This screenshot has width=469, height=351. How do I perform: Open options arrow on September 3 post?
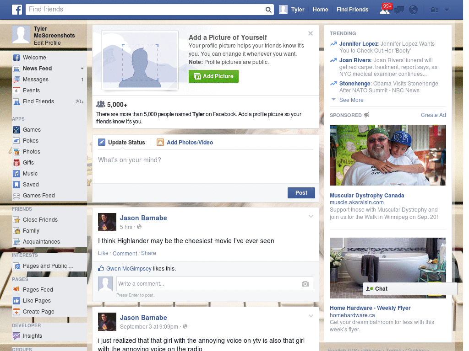pos(311,316)
